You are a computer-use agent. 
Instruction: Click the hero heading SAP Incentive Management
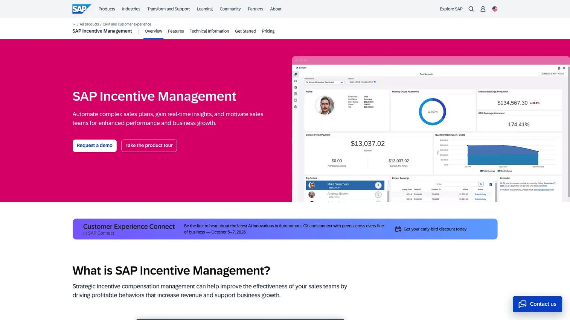click(x=154, y=96)
